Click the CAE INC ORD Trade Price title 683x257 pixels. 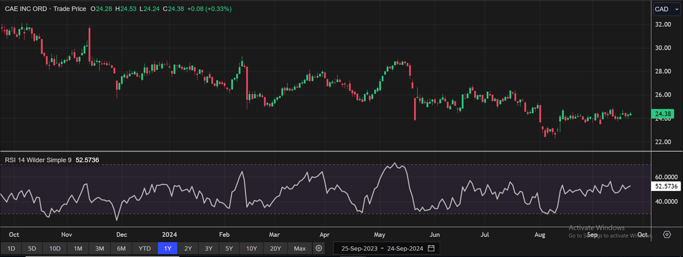pos(45,9)
